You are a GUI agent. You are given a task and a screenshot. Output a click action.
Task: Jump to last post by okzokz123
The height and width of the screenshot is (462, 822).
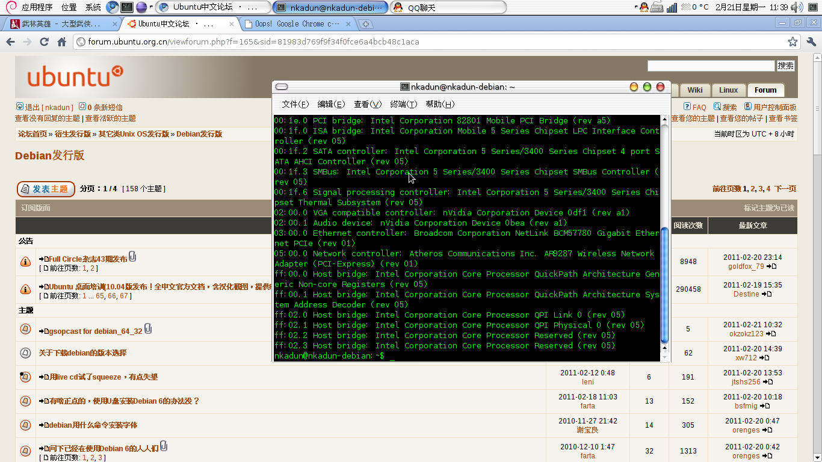point(771,334)
